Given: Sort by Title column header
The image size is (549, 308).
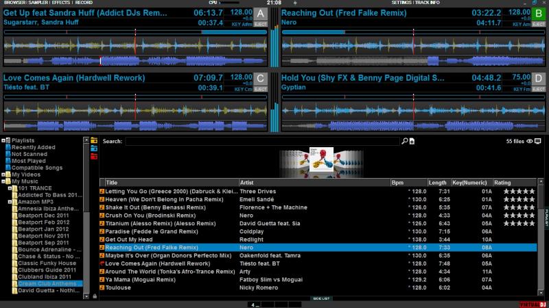Looking at the screenshot, I should point(172,183).
